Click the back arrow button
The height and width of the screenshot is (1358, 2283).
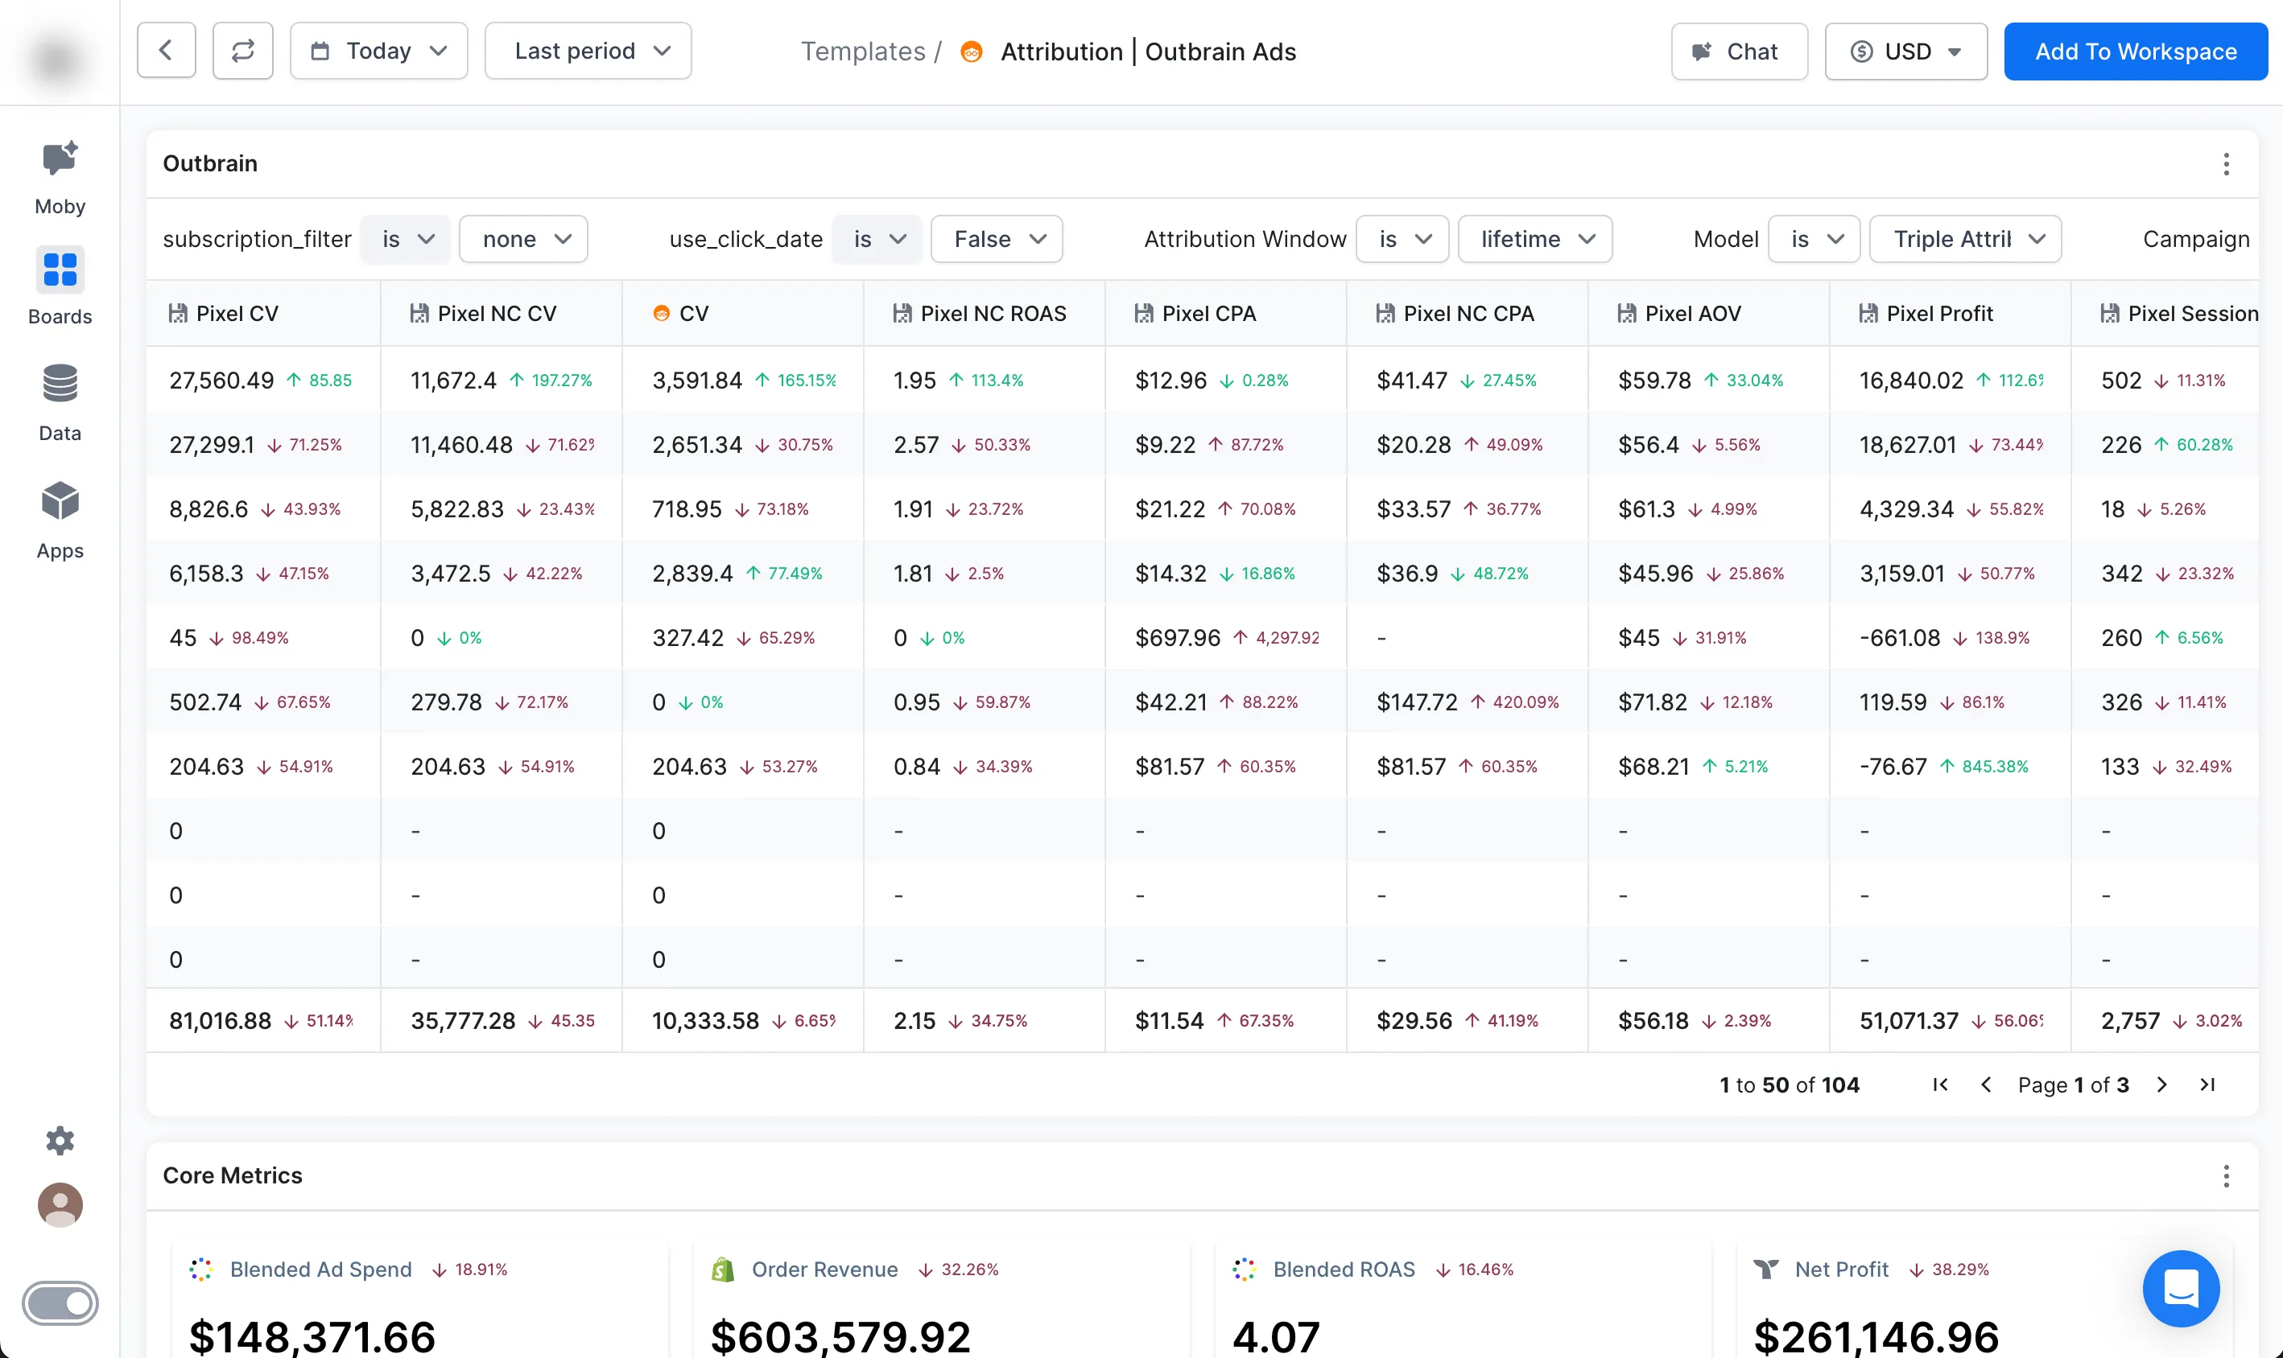pos(166,51)
